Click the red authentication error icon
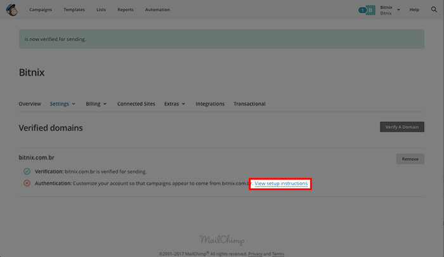The image size is (444, 257). 27,183
